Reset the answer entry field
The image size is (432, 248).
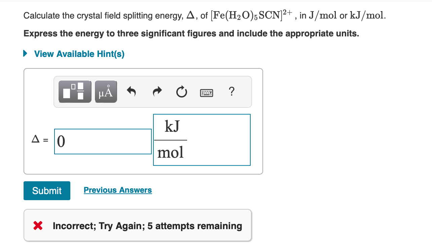pyautogui.click(x=181, y=91)
